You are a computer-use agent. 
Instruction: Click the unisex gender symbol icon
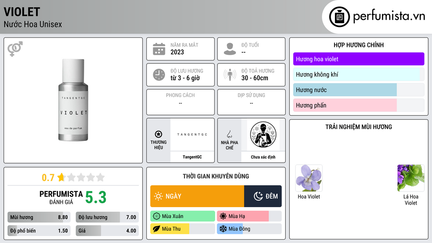point(15,49)
